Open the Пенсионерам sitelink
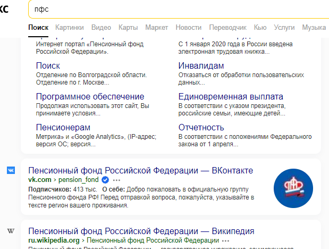329x249 pixels. coord(63,128)
